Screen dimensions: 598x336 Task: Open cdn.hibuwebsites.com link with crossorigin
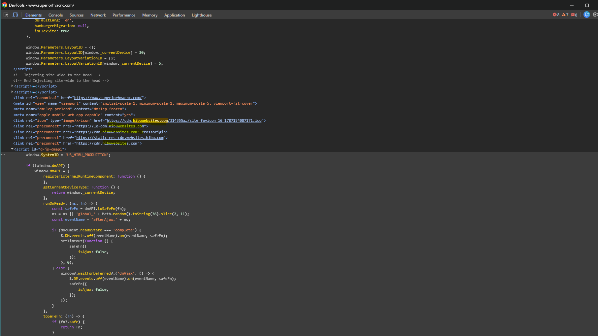click(x=107, y=132)
